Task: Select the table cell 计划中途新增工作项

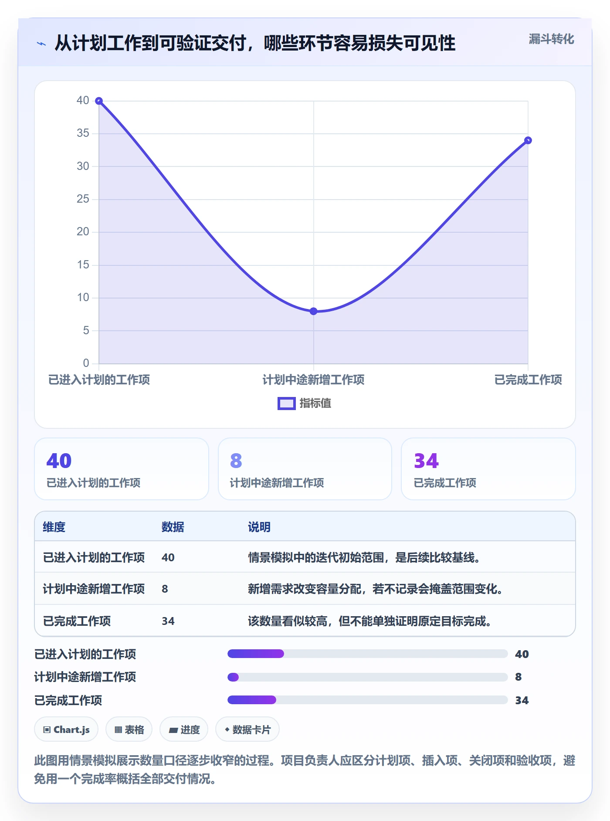Action: point(94,589)
